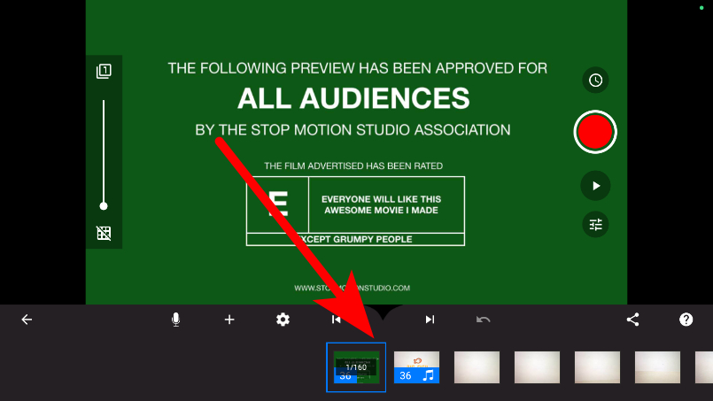Undo the last action
This screenshot has height=401, width=713.
[483, 320]
